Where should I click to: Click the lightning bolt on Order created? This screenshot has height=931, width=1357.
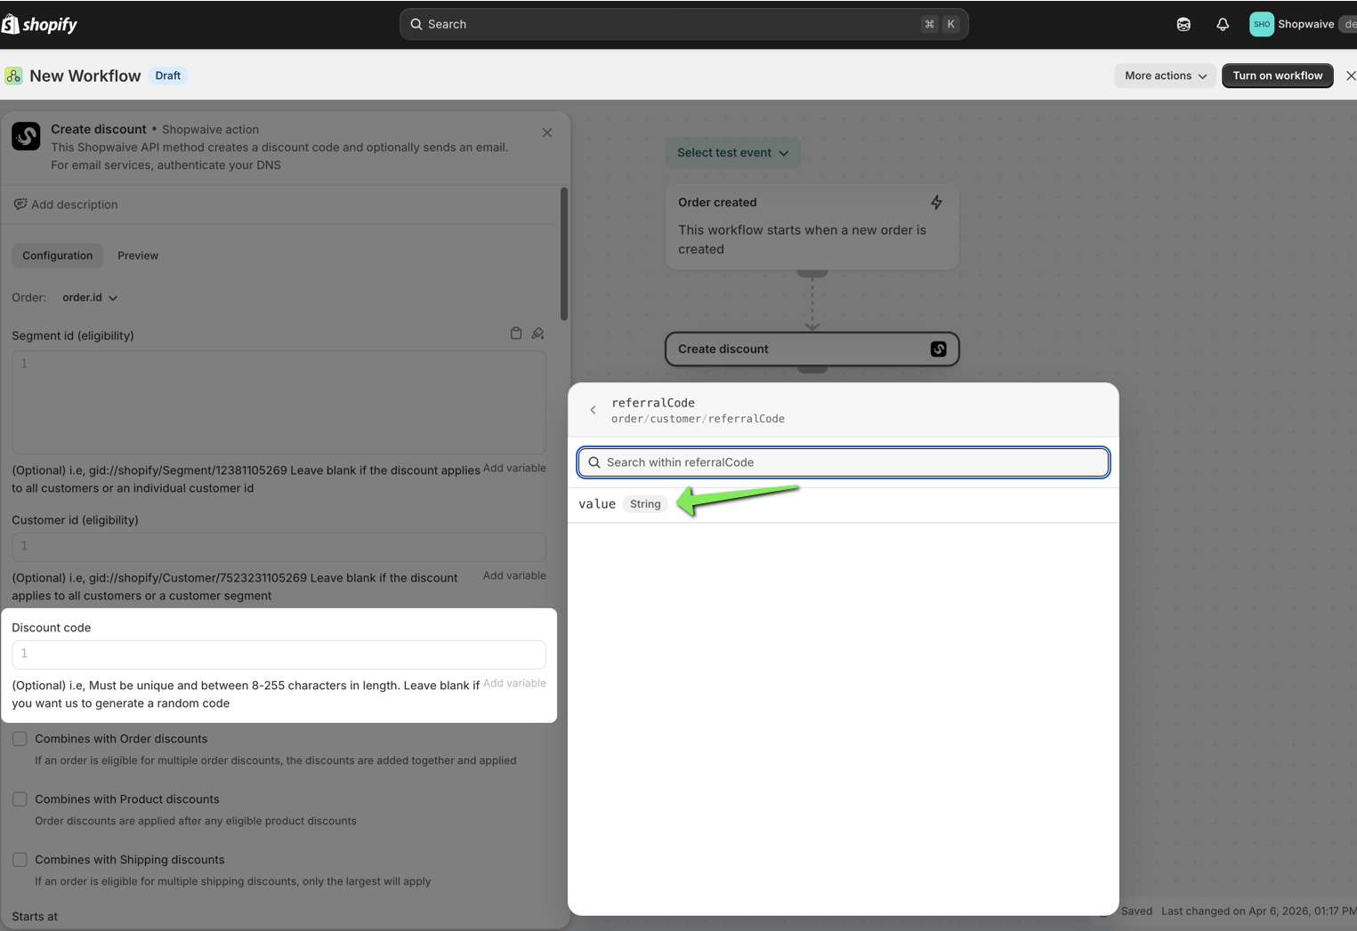pyautogui.click(x=936, y=203)
